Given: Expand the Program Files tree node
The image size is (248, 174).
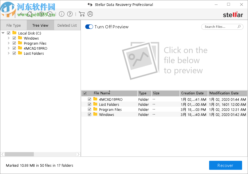Looking at the screenshot, I should [8, 43].
